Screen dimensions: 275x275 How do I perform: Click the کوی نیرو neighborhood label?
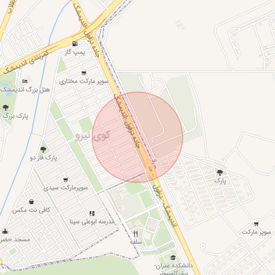(92, 136)
